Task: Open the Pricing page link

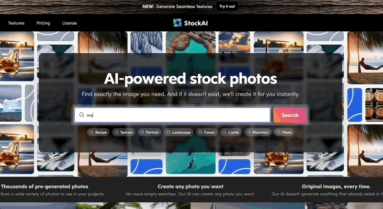Action: (43, 23)
